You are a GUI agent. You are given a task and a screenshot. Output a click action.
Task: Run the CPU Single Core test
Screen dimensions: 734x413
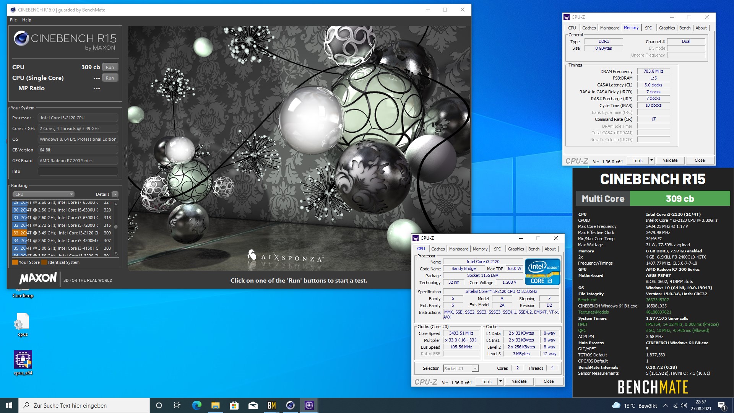click(110, 78)
